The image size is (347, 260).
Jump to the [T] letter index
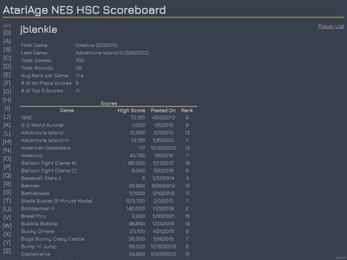(7, 201)
